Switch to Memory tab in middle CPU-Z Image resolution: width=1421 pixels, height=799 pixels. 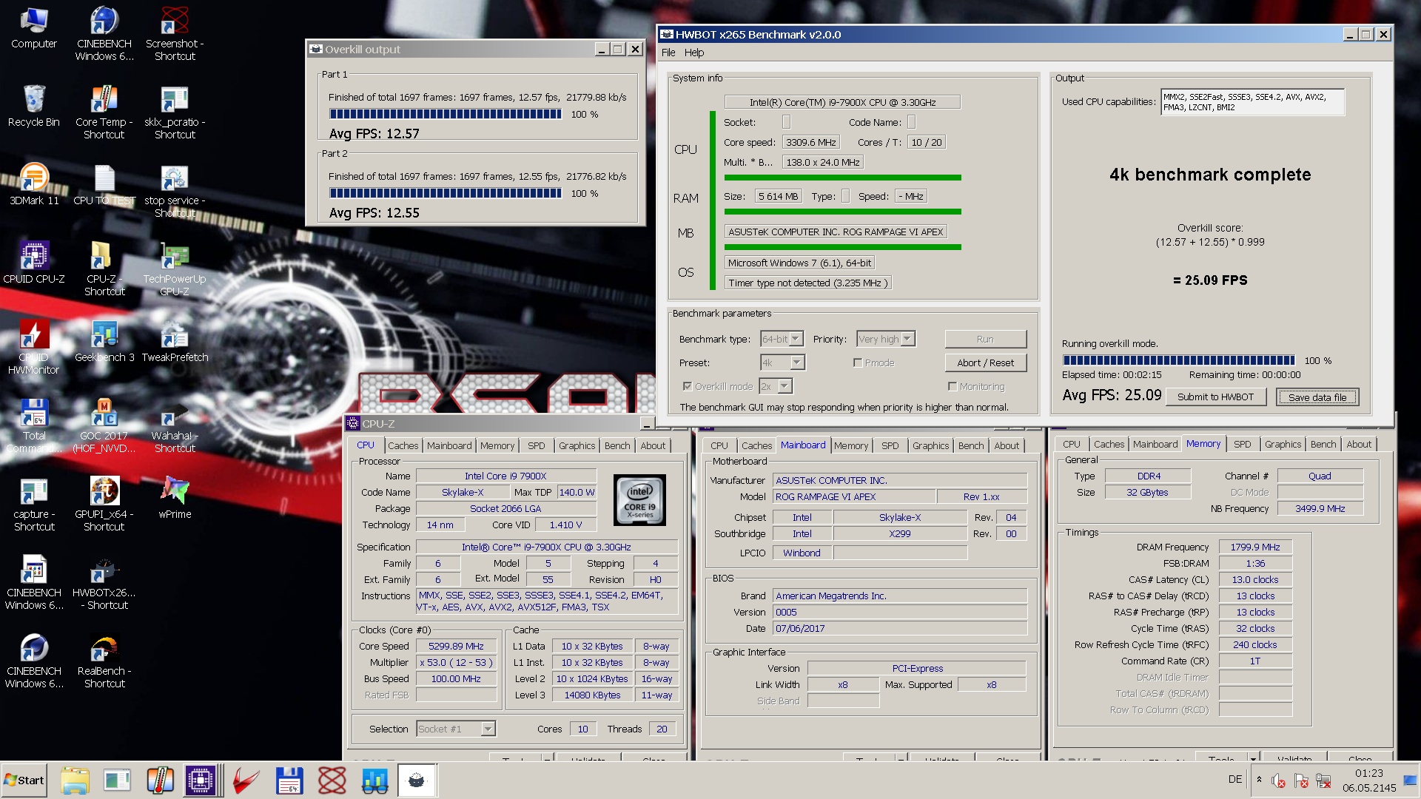pyautogui.click(x=851, y=445)
